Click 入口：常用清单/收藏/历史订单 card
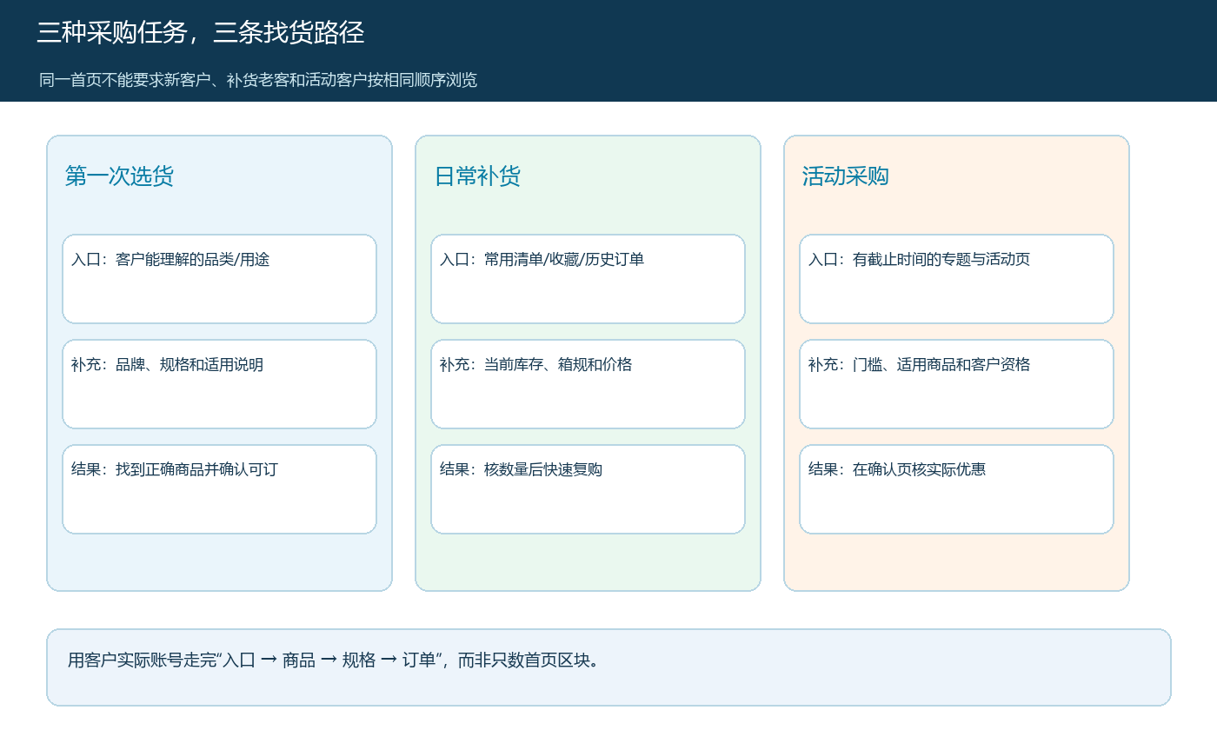1217x730 pixels. click(x=588, y=279)
